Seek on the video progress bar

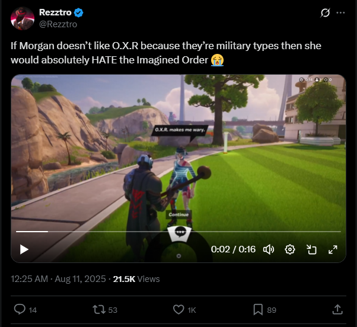coord(179,232)
